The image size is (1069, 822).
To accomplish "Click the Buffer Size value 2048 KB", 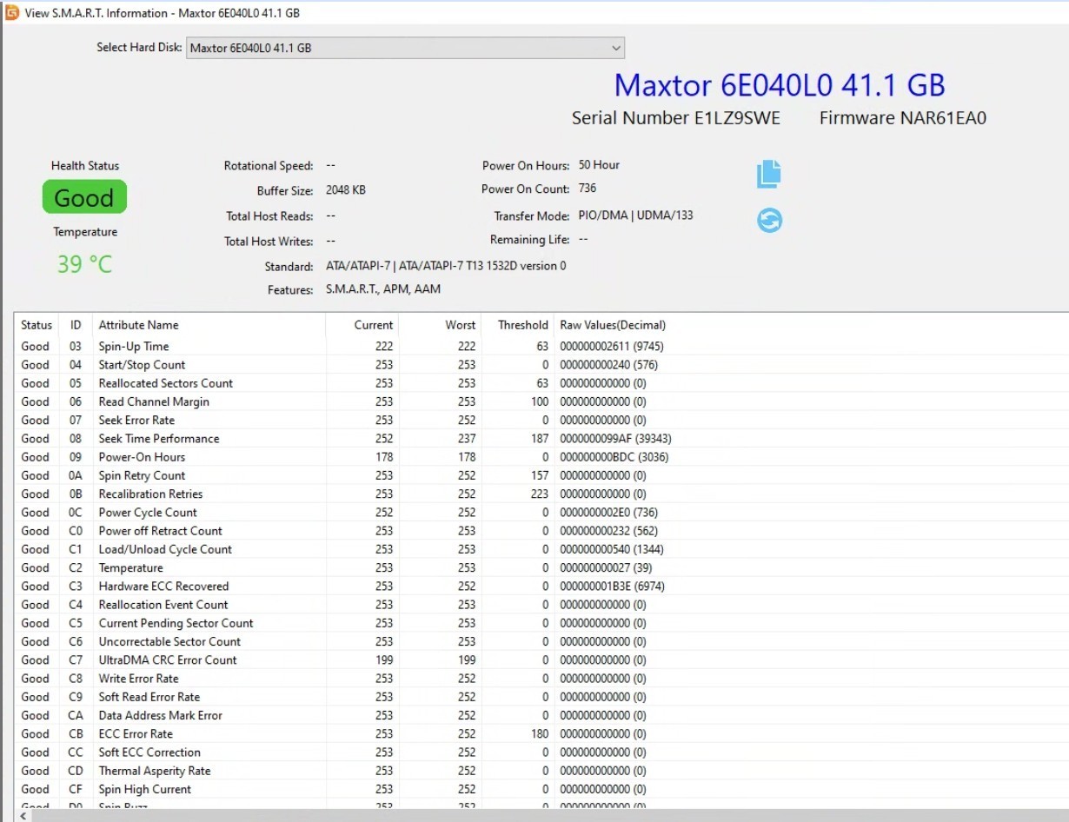I will point(346,190).
